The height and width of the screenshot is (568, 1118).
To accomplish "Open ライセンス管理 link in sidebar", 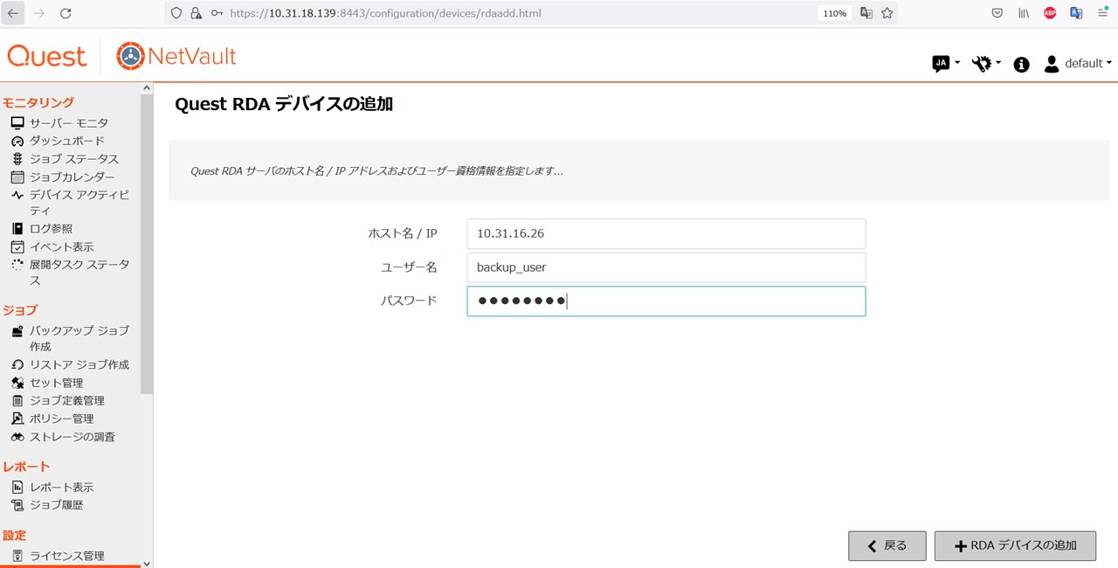I will click(67, 556).
